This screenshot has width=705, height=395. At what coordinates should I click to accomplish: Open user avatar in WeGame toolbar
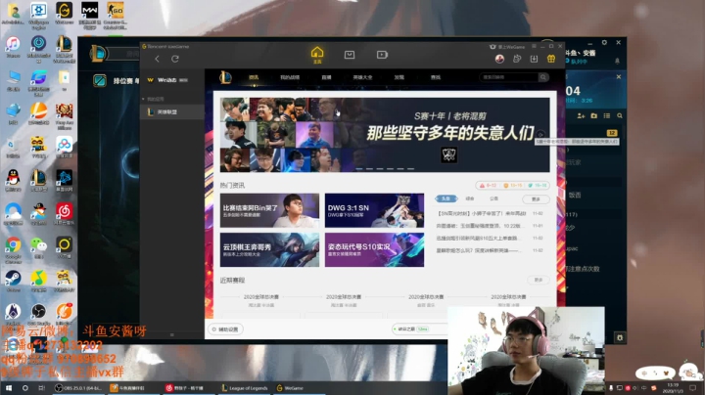[x=499, y=59]
